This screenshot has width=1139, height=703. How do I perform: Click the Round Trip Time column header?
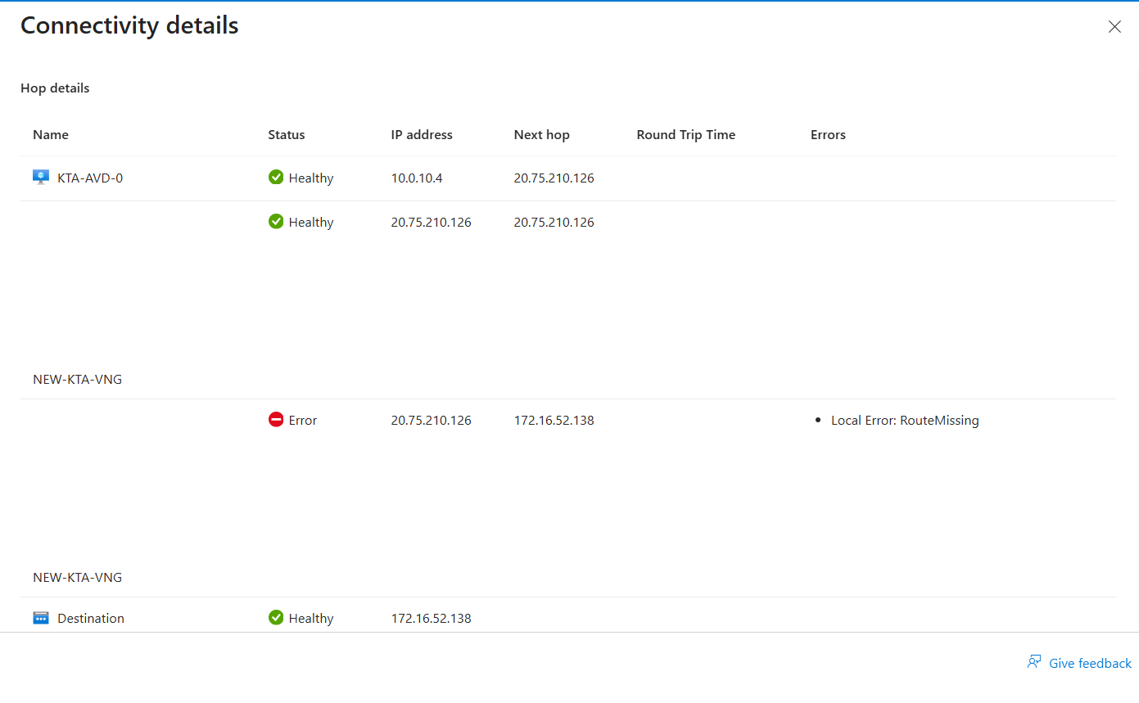tap(686, 134)
